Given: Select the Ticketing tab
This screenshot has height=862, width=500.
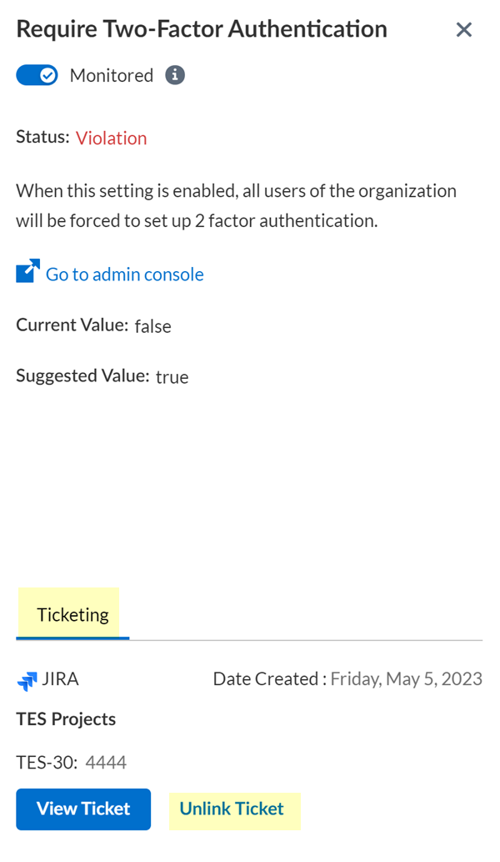Looking at the screenshot, I should click(x=72, y=615).
